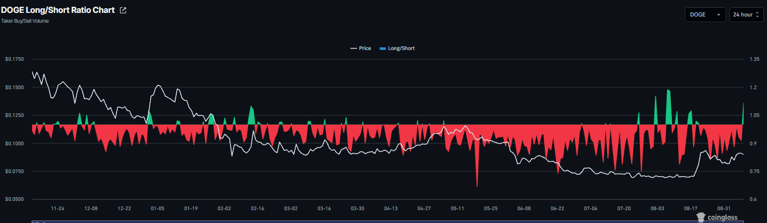Click the 0.9 ratio axis label
Image resolution: width=767 pixels, height=223 pixels.
(x=753, y=143)
